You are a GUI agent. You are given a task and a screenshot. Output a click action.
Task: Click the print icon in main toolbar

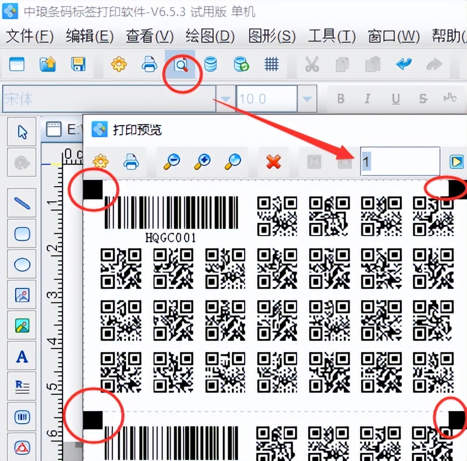point(149,64)
